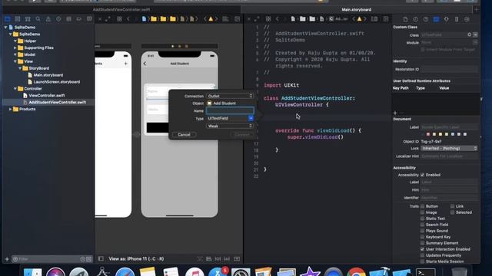Open the Issue navigator warning icon
The width and height of the screenshot is (492, 276).
48,19
